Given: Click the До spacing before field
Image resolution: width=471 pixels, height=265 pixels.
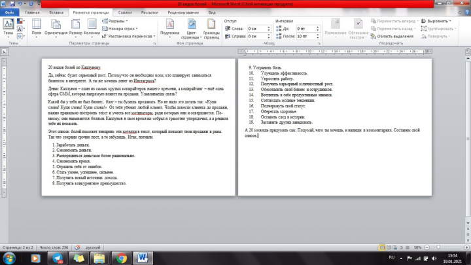Looking at the screenshot, I should coord(308,29).
